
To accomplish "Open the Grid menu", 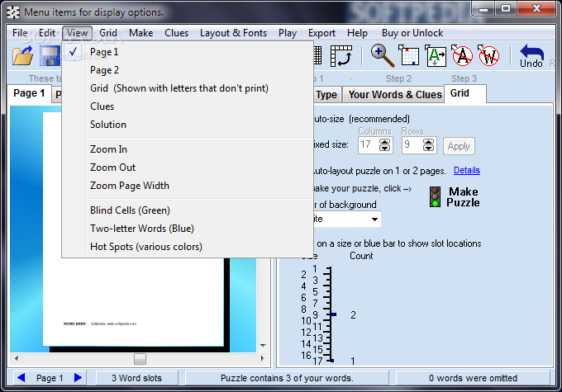I will 108,33.
